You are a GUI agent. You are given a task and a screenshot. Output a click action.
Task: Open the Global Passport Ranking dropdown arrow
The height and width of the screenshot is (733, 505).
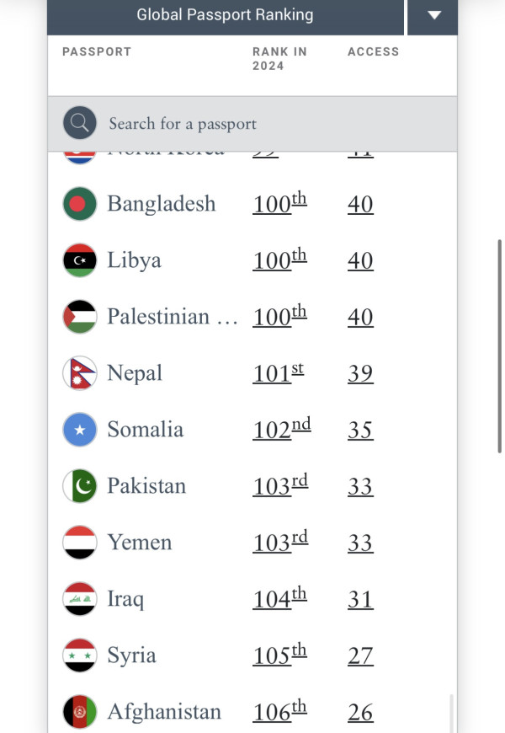433,15
